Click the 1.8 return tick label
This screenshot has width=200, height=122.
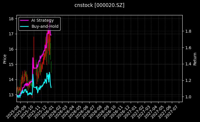[188, 31]
